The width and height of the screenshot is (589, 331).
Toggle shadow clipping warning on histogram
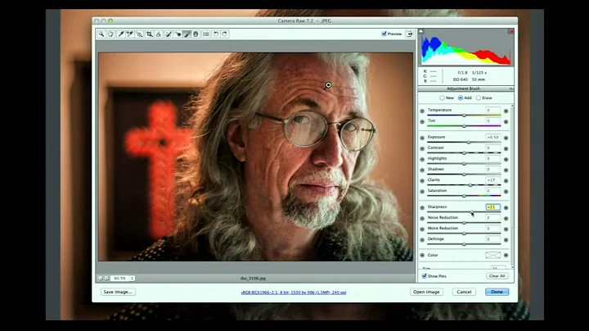tap(420, 31)
